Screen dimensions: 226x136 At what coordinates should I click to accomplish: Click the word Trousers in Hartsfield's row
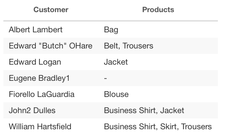(196, 127)
